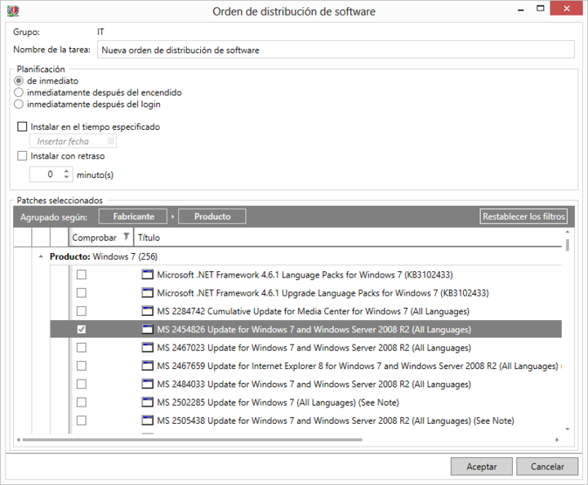Screen dimensions: 588x485
Task: Click the scroll-right arrow of the patch list
Action: (x=557, y=439)
